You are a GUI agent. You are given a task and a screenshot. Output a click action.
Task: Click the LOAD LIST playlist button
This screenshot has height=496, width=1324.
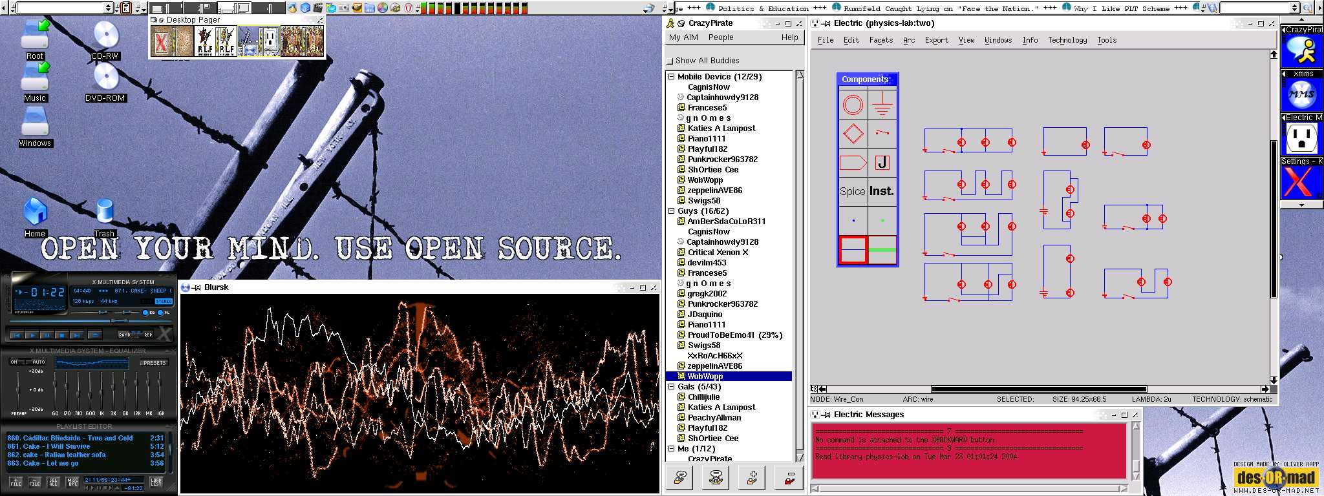(x=156, y=482)
